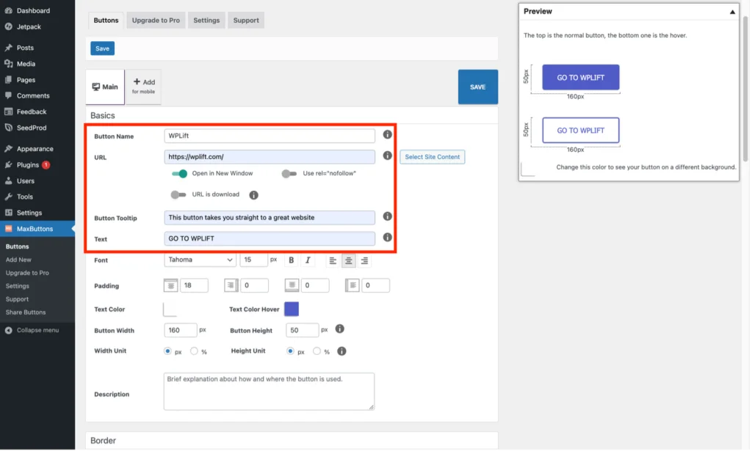
Task: Click the Bold font icon
Action: [x=291, y=260]
